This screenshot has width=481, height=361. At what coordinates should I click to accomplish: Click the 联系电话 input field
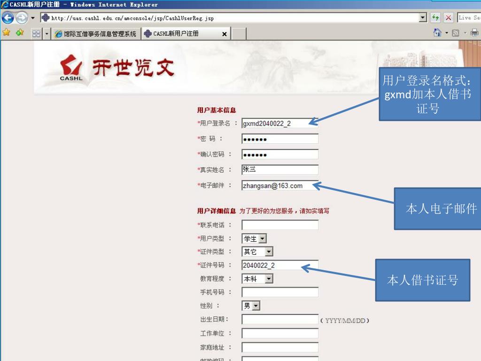click(x=280, y=225)
